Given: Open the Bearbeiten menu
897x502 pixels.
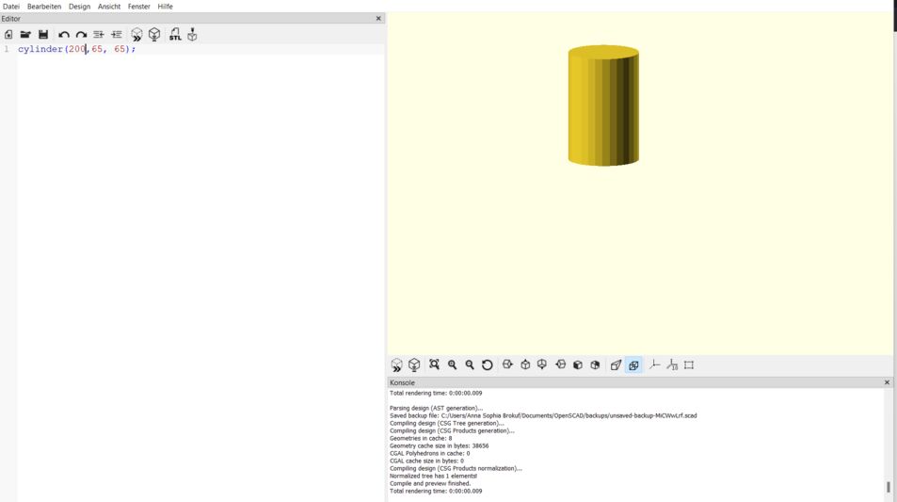Looking at the screenshot, I should click(44, 7).
